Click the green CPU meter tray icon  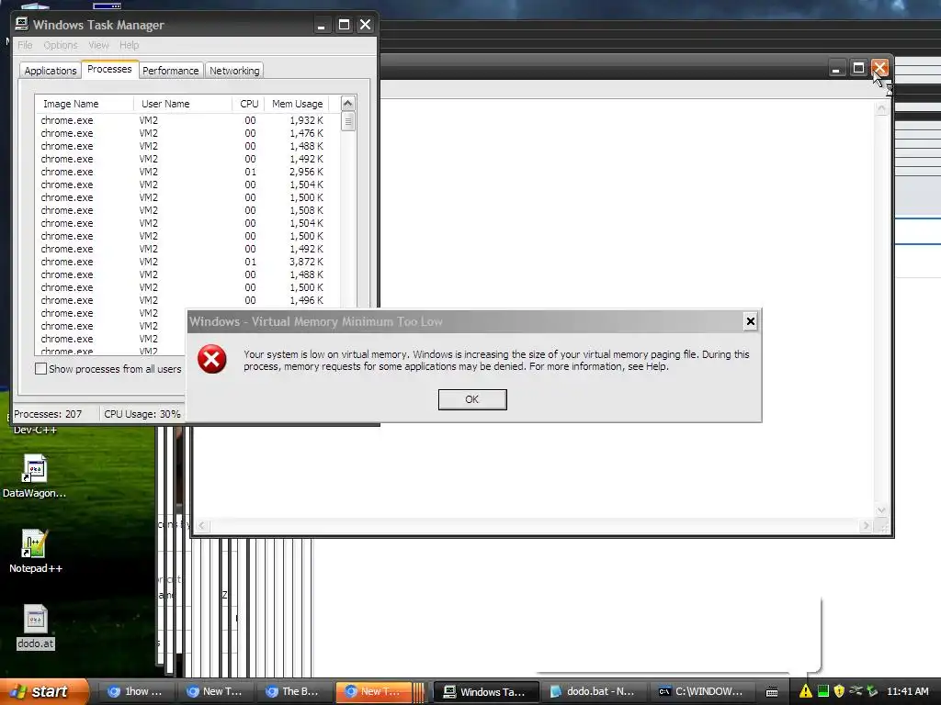click(823, 692)
